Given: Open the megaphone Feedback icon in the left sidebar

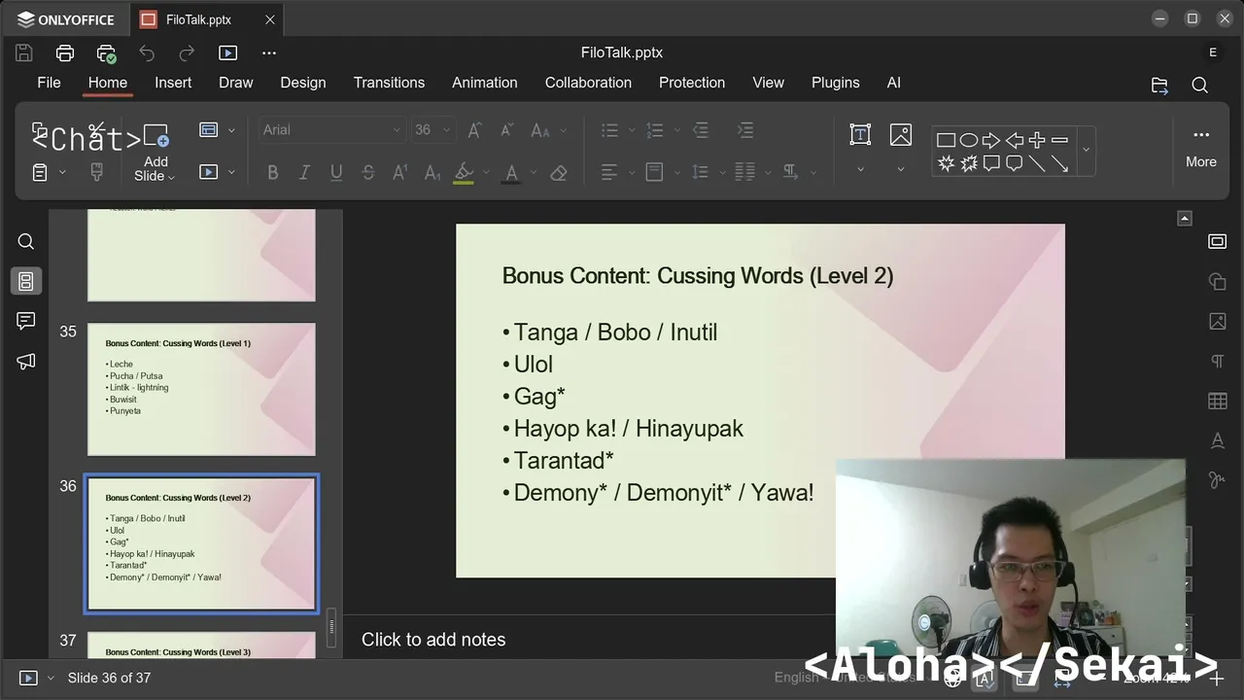Looking at the screenshot, I should 26,362.
